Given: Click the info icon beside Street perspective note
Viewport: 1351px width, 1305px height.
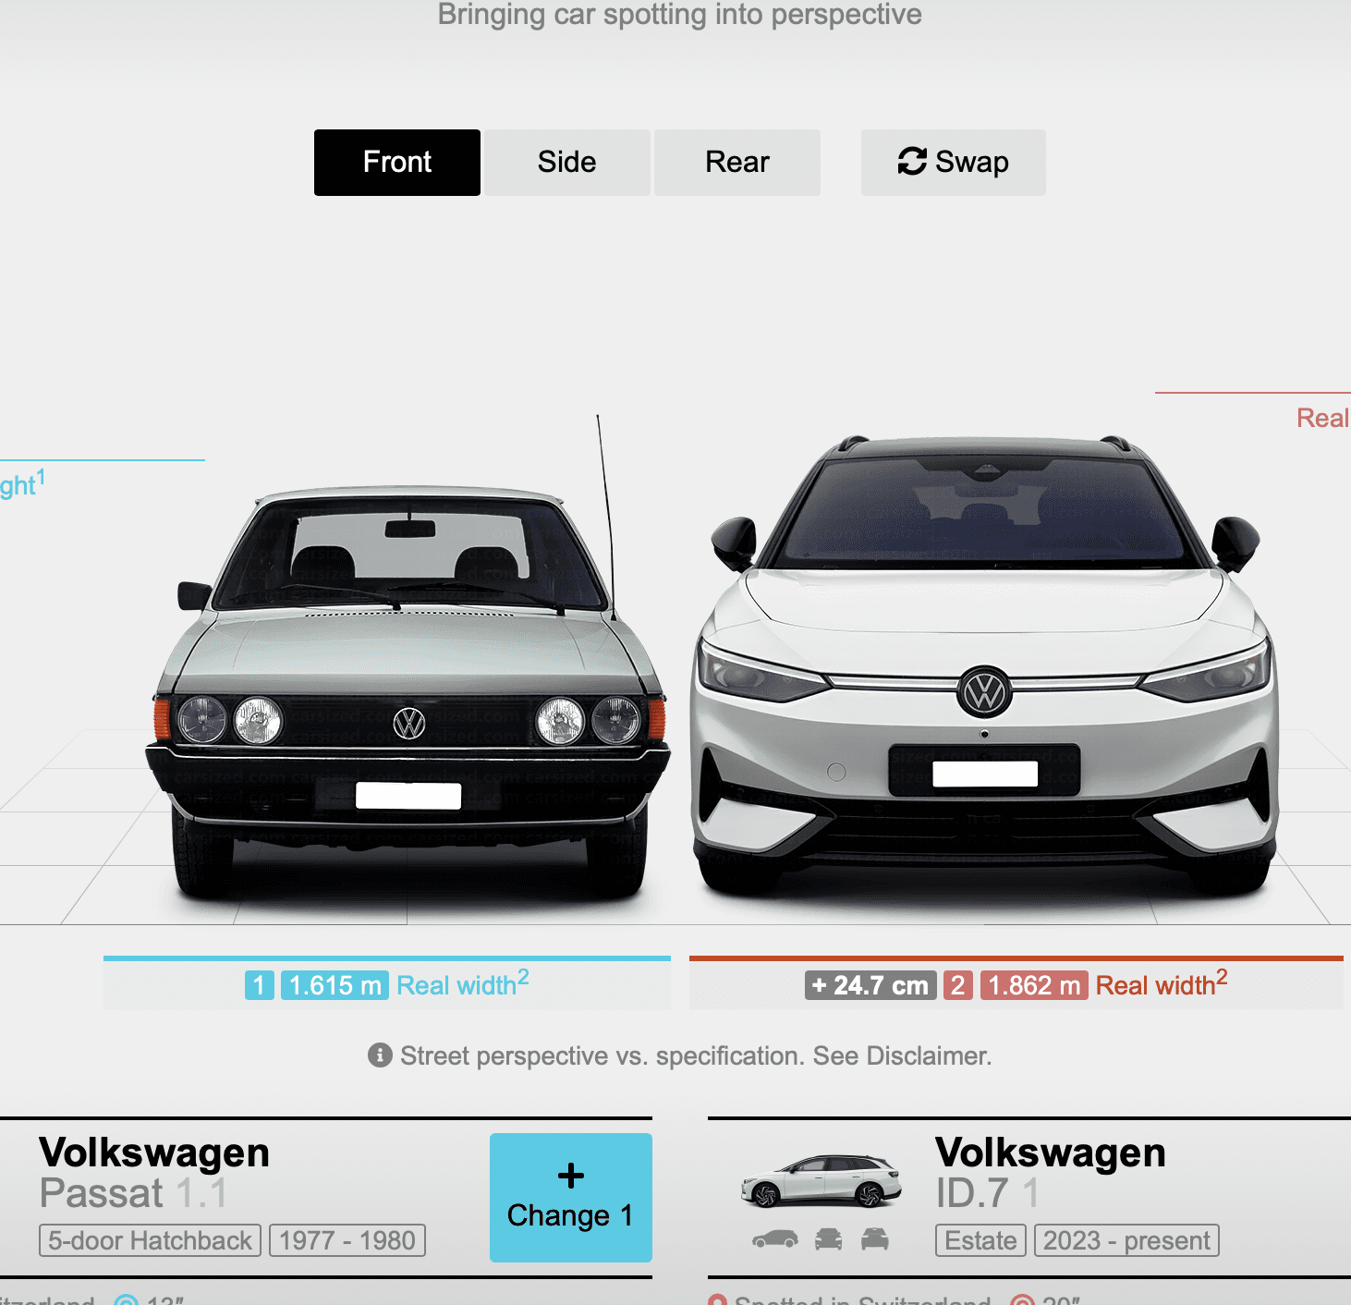Looking at the screenshot, I should pos(380,1055).
